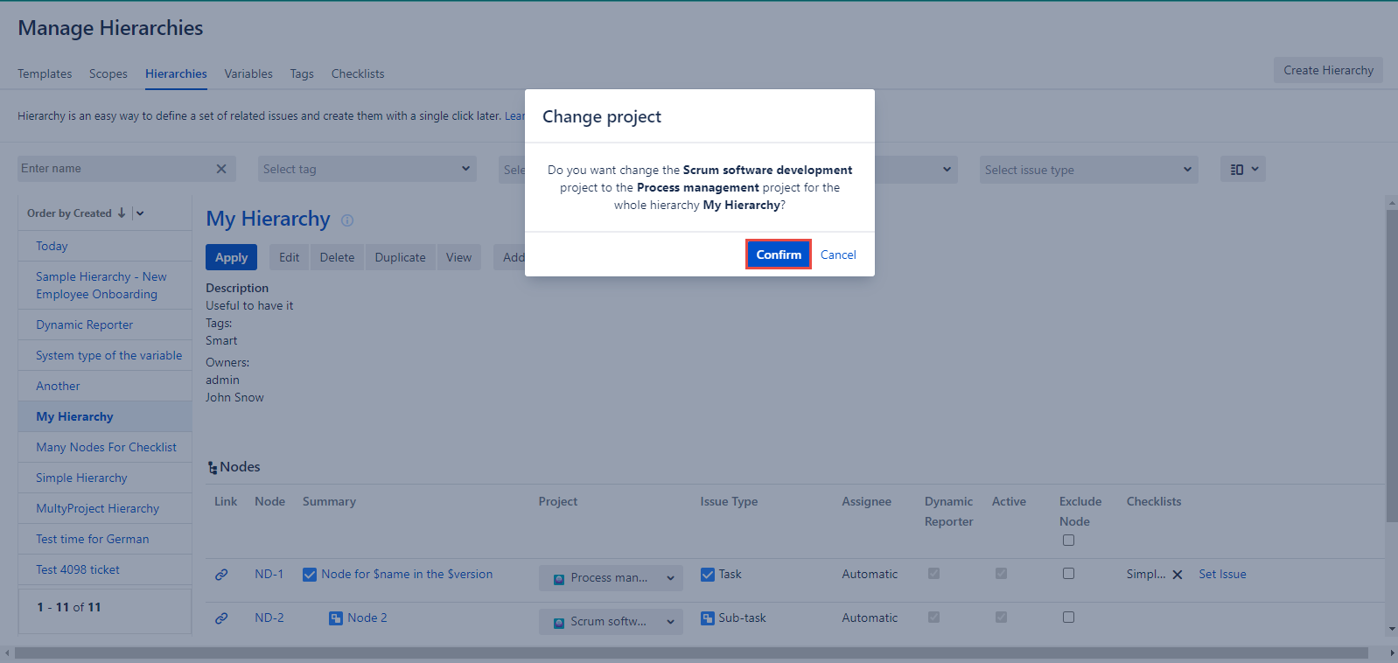Screen dimensions: 1398x663
Task: Open the Select tag dropdown
Action: point(367,170)
